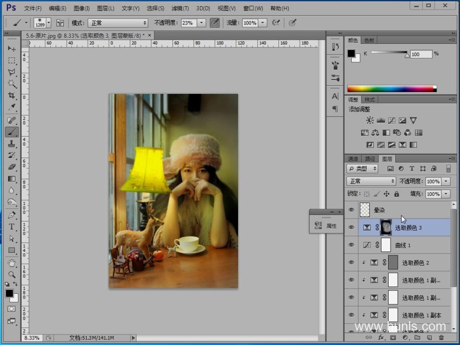Open the brush panel toggle icon
Image resolution: width=460 pixels, height=345 pixels.
60,23
